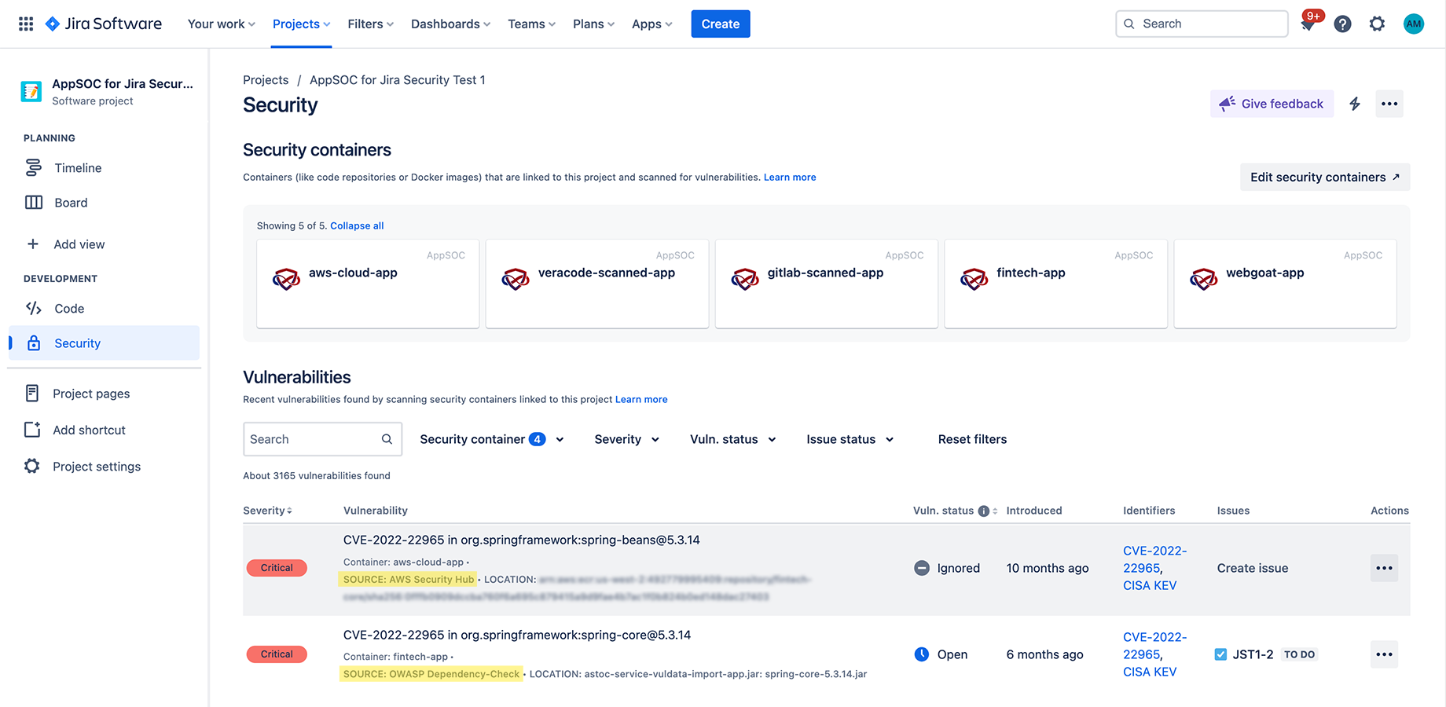Open Project settings in the sidebar
Image resolution: width=1446 pixels, height=707 pixels.
coord(104,467)
